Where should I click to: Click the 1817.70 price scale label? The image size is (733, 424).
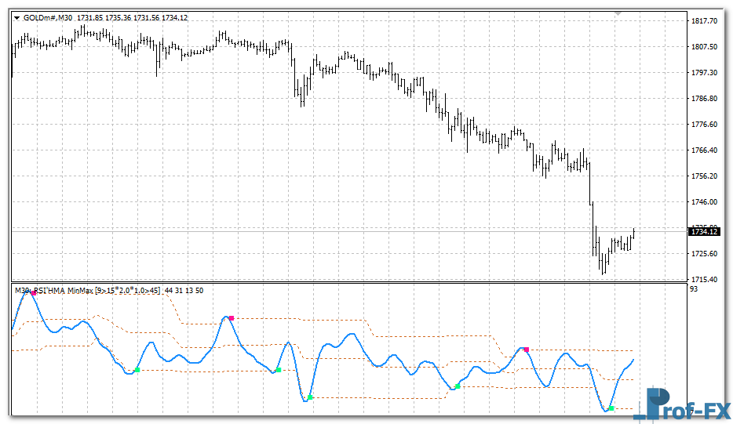[702, 21]
